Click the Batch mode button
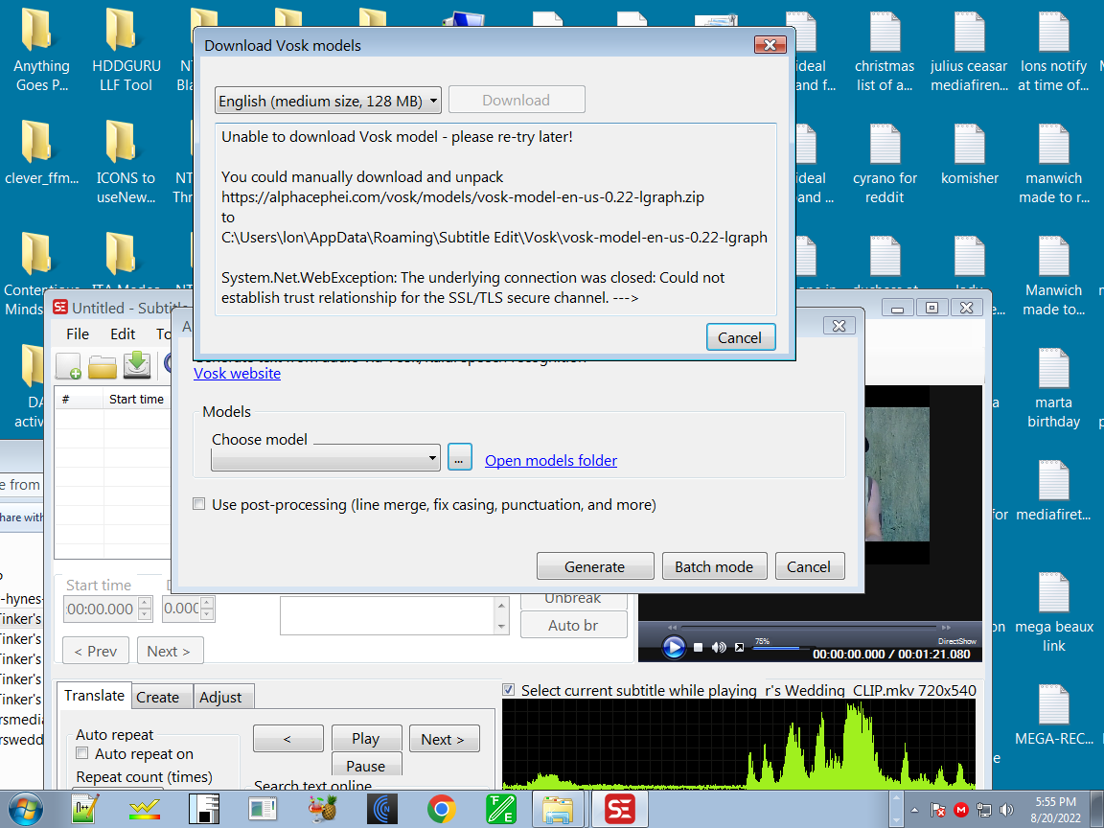Viewport: 1104px width, 828px height. tap(714, 566)
